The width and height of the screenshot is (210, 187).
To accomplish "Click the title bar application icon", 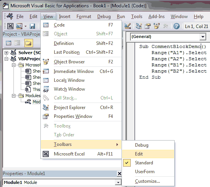I will point(6,6).
